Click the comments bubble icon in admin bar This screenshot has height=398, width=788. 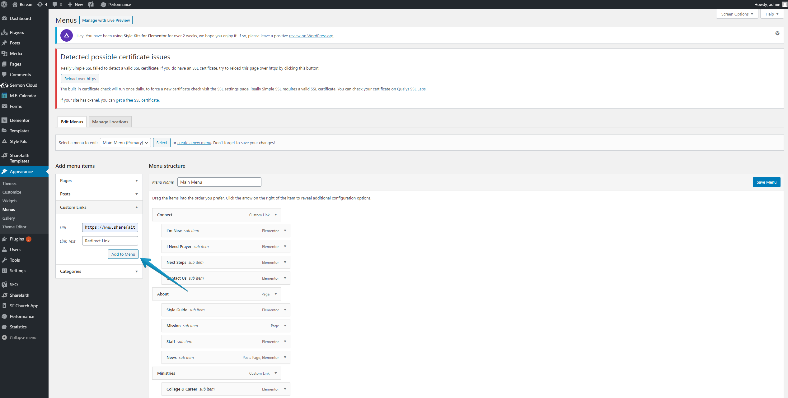pyautogui.click(x=55, y=4)
